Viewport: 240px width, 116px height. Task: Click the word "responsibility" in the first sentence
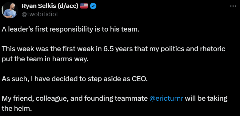coord(72,29)
